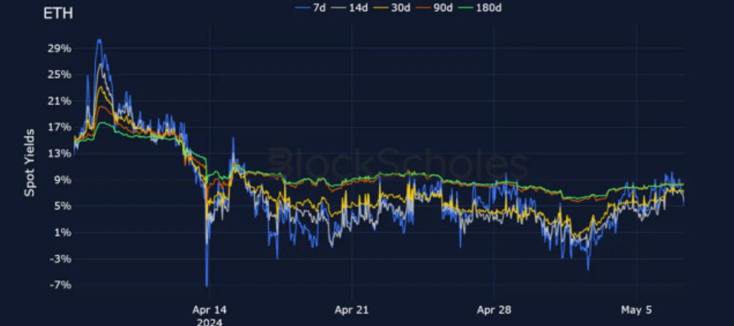This screenshot has height=326, width=734.
Task: Click the 2024 year label under Apr 14
Action: point(210,321)
